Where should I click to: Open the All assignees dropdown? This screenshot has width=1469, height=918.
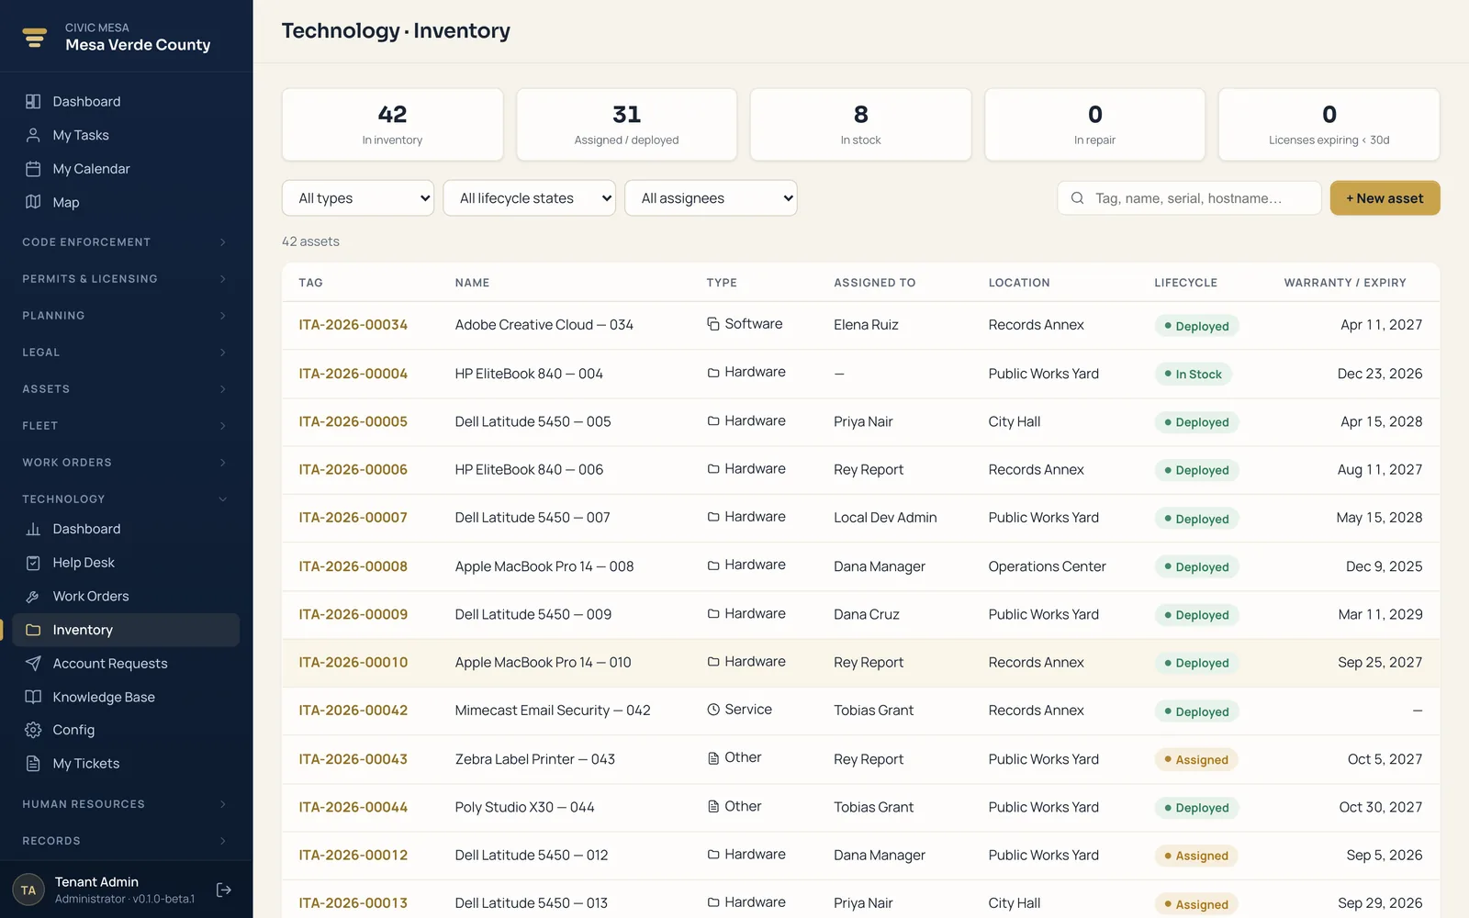pos(711,198)
